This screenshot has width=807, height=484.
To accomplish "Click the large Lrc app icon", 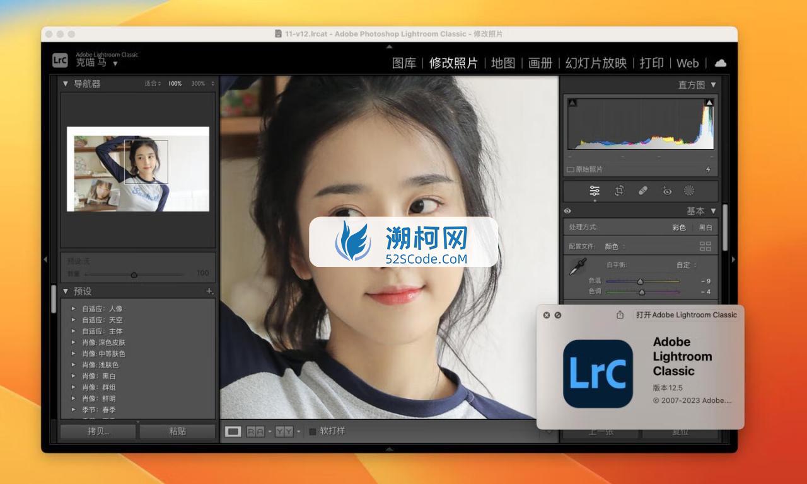I will pos(598,374).
